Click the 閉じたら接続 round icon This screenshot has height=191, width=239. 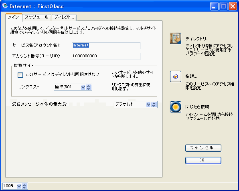tap(176, 107)
